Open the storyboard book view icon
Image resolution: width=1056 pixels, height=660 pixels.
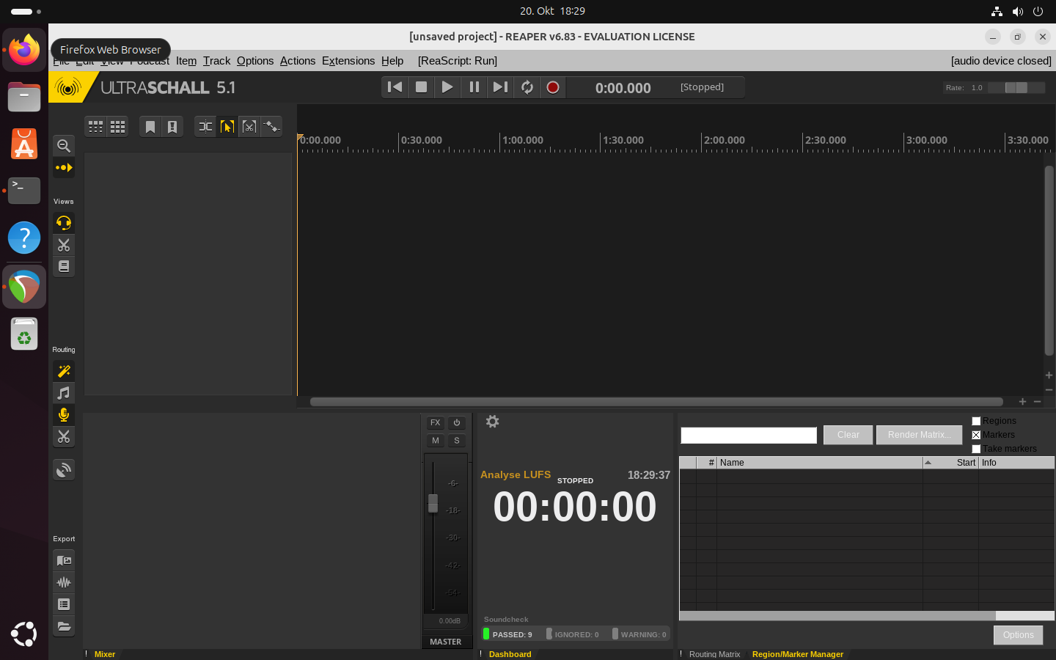point(64,266)
